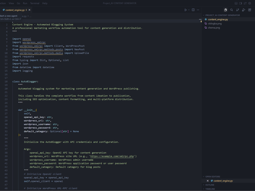255x191 pixels.
Task: Open the run button dropdown chevron
Action: click(x=189, y=10)
